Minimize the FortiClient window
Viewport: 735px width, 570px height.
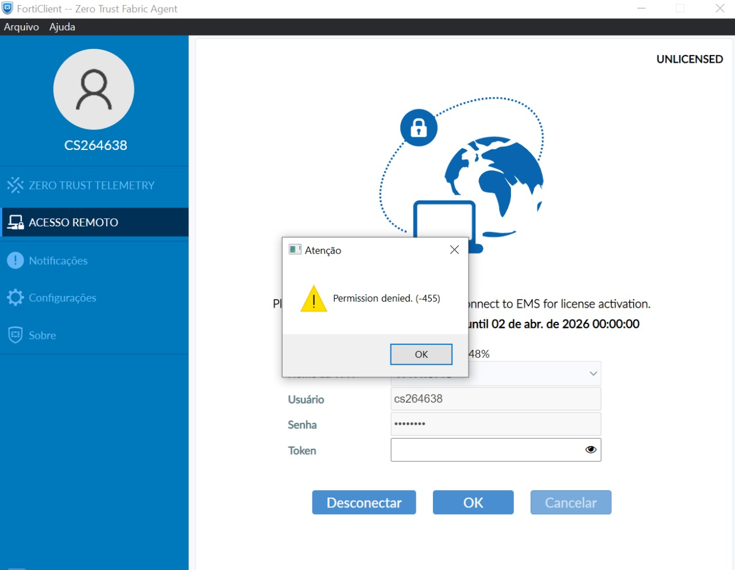[641, 9]
